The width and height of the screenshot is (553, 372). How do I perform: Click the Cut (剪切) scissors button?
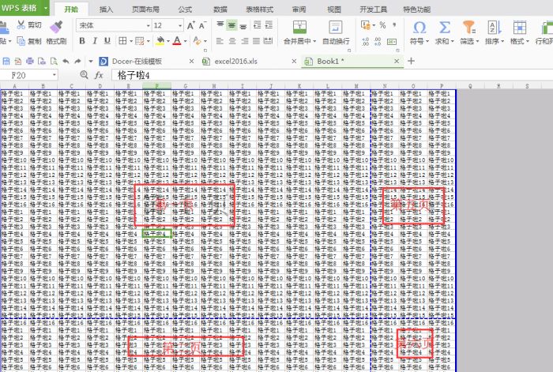click(29, 25)
